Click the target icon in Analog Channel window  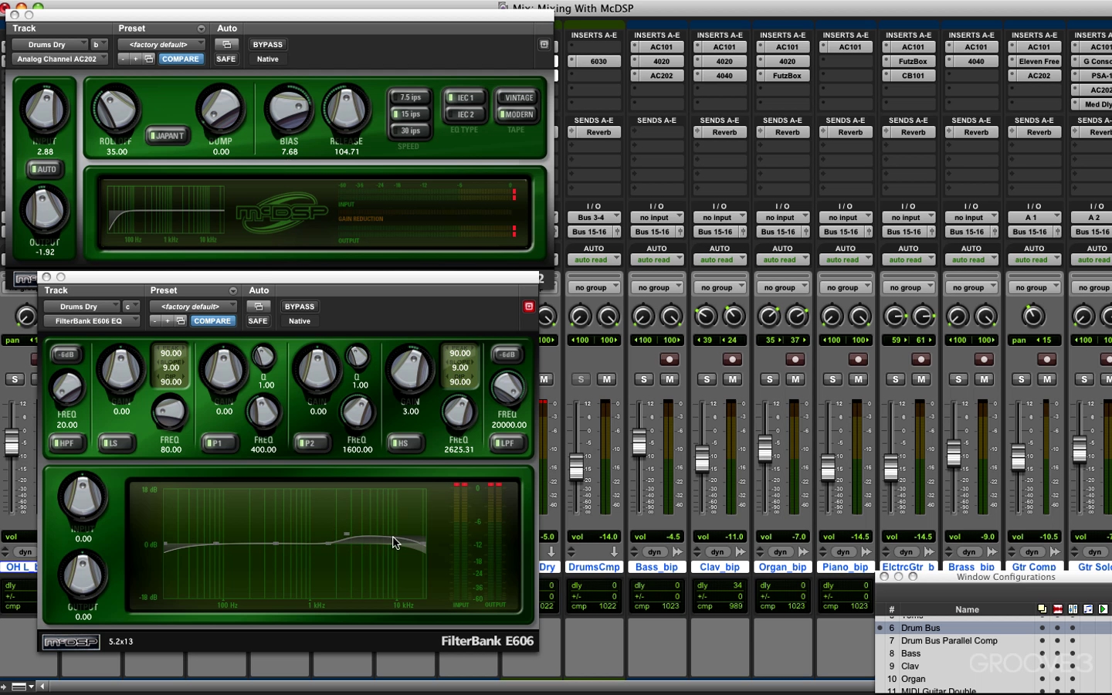[544, 45]
